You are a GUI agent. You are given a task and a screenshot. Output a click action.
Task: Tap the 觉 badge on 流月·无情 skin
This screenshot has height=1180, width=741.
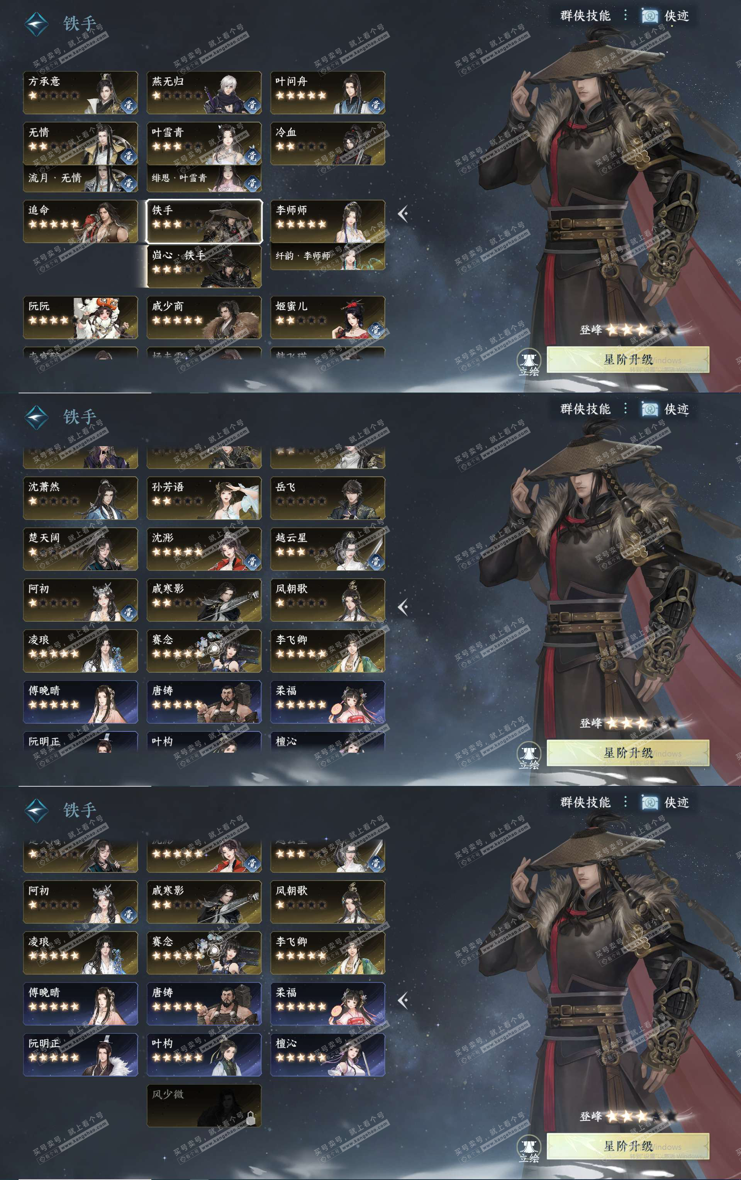128,183
